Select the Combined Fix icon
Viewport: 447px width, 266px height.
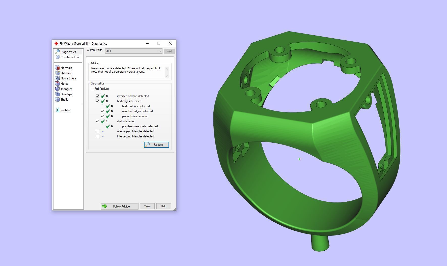(x=58, y=57)
